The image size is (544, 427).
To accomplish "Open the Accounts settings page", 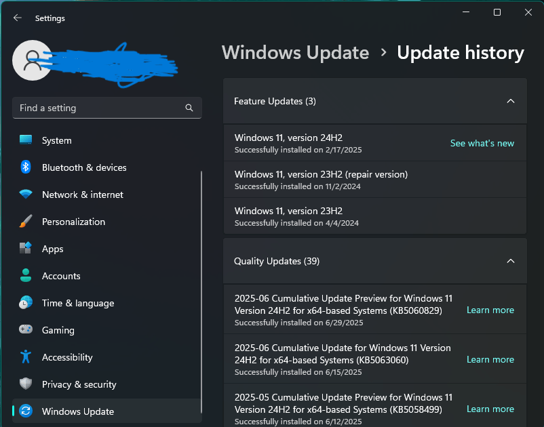I will (x=107, y=276).
